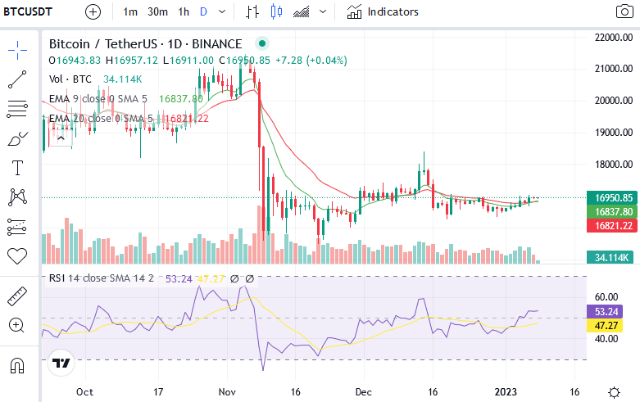Click the Oct date on time axis

(x=84, y=392)
